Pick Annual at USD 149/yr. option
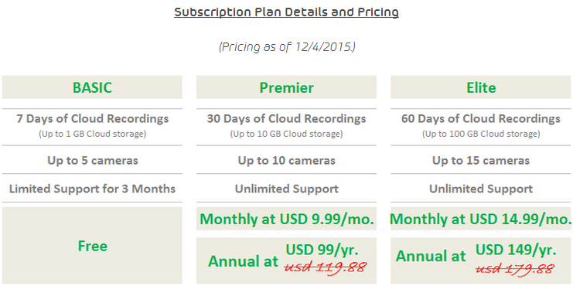Image resolution: width=573 pixels, height=286 pixels. tap(481, 260)
